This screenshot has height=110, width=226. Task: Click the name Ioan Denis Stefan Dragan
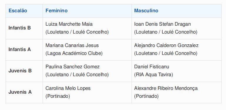pyautogui.click(x=162, y=24)
